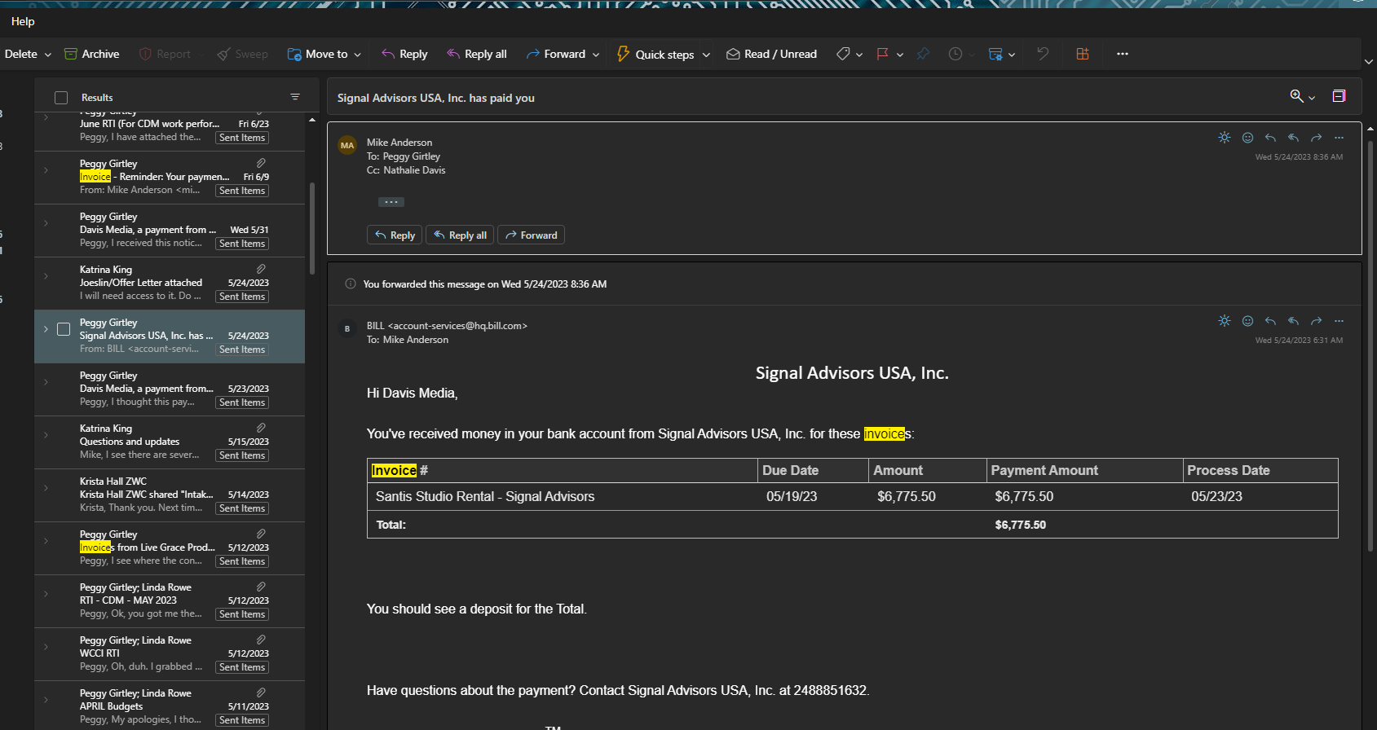The image size is (1377, 730).
Task: React with emoji to the BILL message
Action: click(1247, 321)
